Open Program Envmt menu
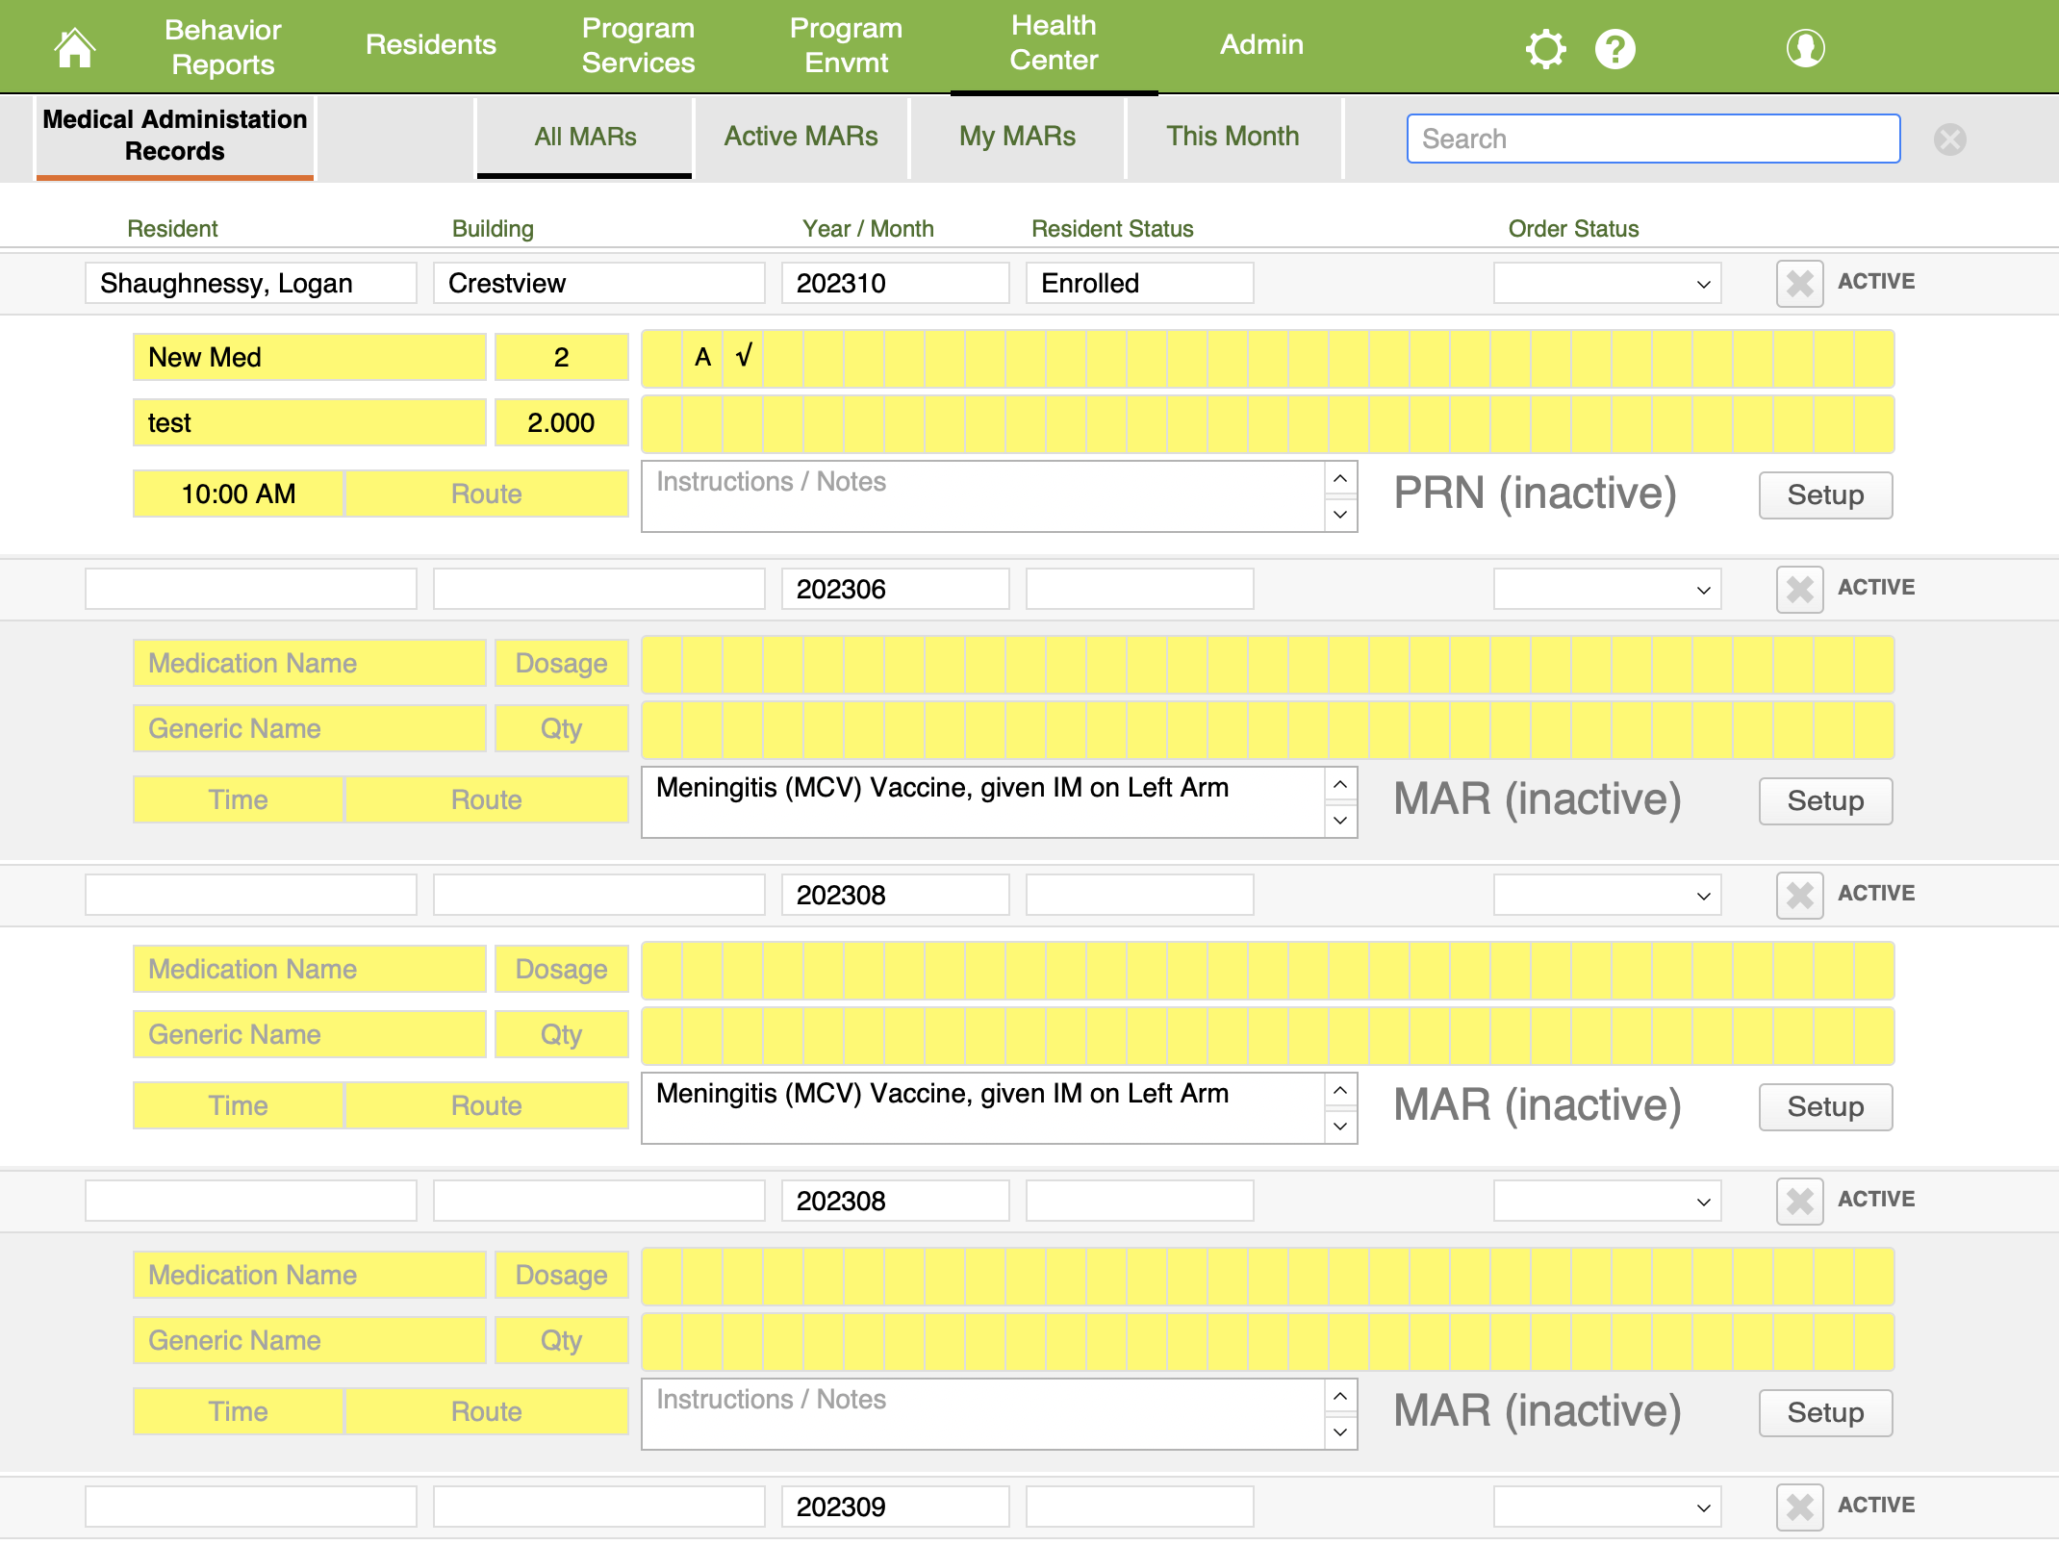Image resolution: width=2059 pixels, height=1545 pixels. (847, 45)
